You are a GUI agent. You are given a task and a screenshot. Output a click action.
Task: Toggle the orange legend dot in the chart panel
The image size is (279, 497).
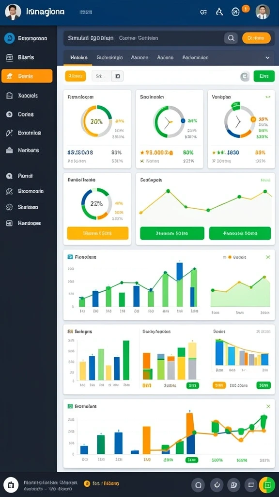point(230,257)
